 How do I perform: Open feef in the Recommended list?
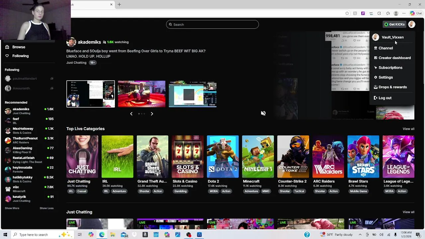coord(29,121)
